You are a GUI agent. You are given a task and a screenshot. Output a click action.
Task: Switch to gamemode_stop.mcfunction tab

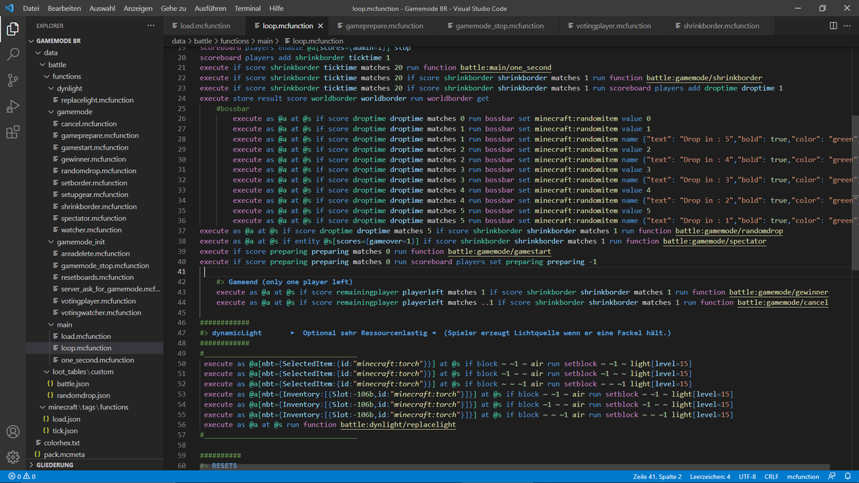(499, 25)
